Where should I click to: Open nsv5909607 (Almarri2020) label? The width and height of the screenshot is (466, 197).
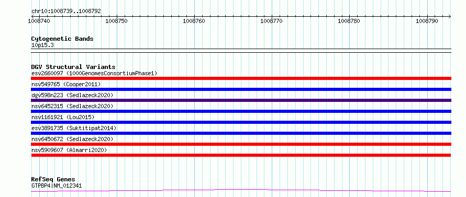tap(69, 150)
